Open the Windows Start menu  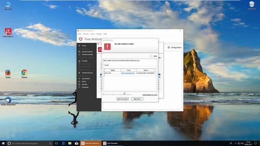(x=3, y=143)
